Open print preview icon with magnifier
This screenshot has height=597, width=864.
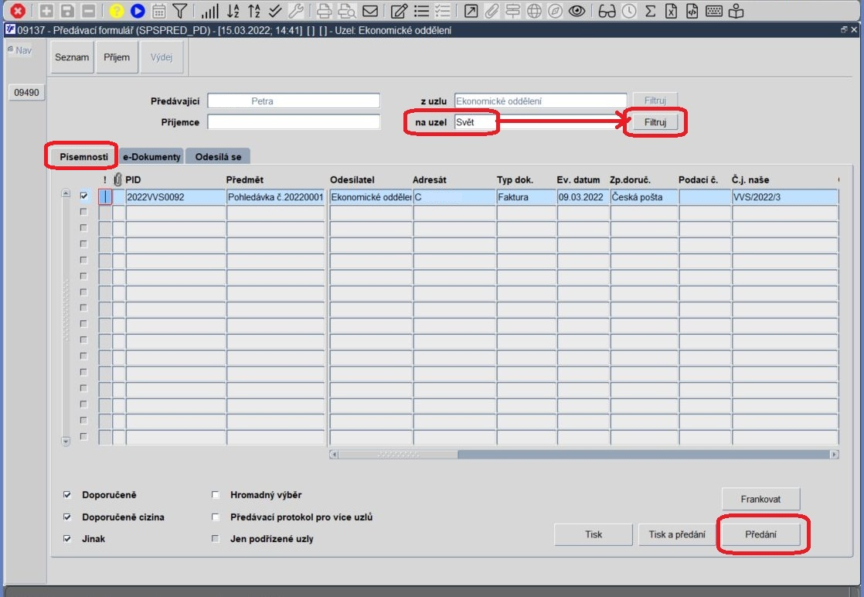346,11
